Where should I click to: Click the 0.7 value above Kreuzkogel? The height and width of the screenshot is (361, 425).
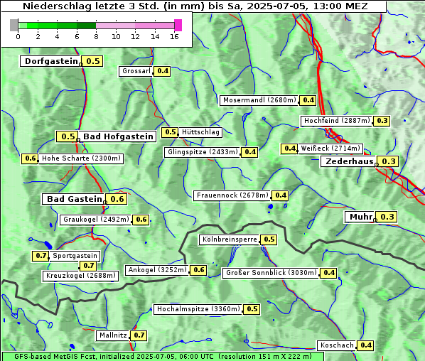pos(88,266)
